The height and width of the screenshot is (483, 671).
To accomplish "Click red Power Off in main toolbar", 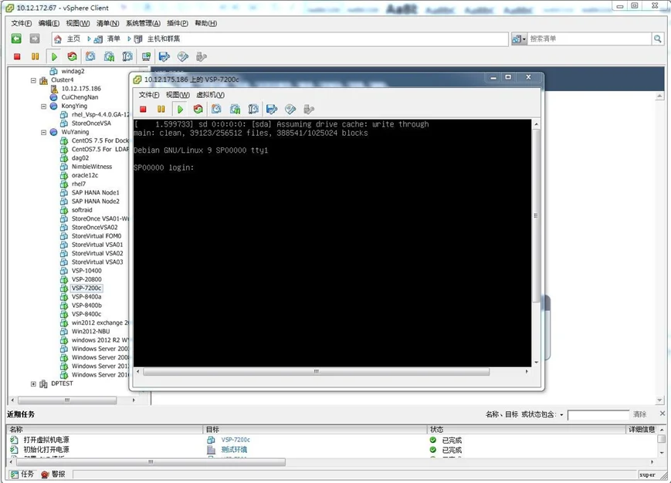I will coord(17,56).
